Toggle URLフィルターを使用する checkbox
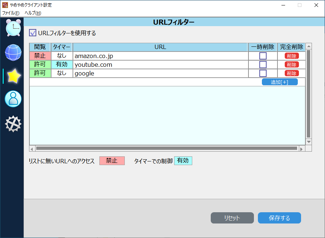This screenshot has width=325, height=238. (33, 33)
